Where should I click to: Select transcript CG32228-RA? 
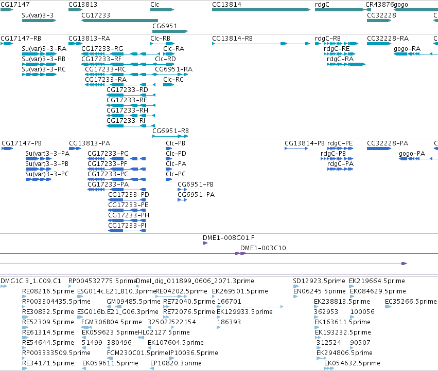379,44
